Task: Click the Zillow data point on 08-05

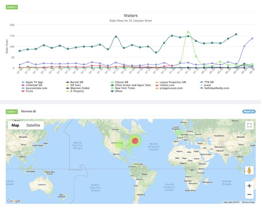Action: tap(236, 34)
